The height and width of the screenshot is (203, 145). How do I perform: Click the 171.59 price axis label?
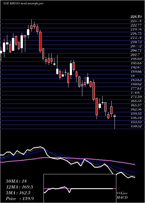click(x=136, y=97)
